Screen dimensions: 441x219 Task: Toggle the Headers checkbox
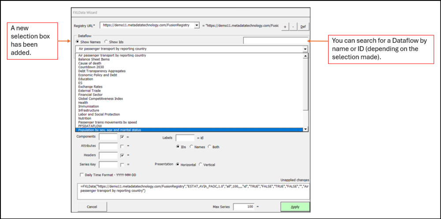(x=122, y=155)
